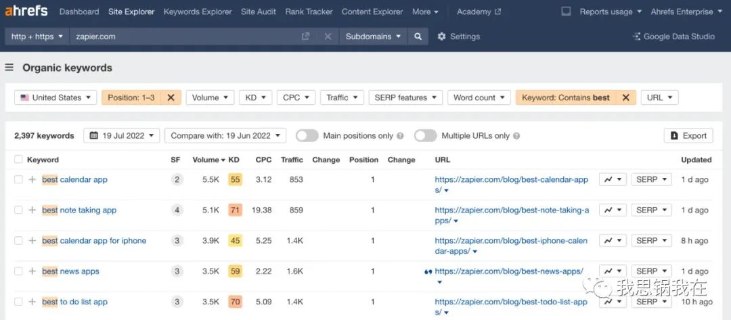The image size is (731, 320).
Task: Check the best to do list app checkbox
Action: (x=18, y=302)
